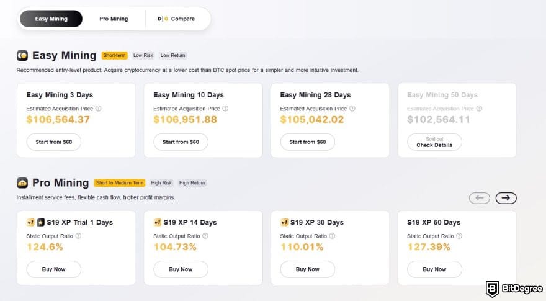Buy the S19 XP Trial 1 Days plan
Viewport: 546px width, 301px height.
54,269
